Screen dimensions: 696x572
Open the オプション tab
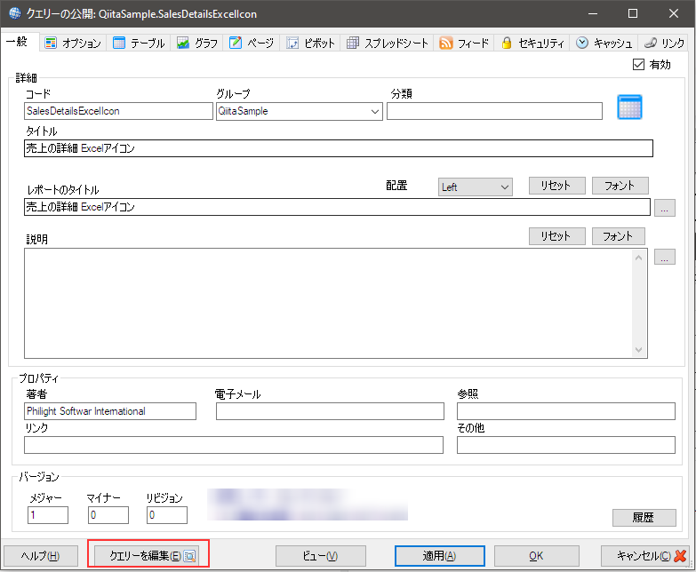point(73,43)
